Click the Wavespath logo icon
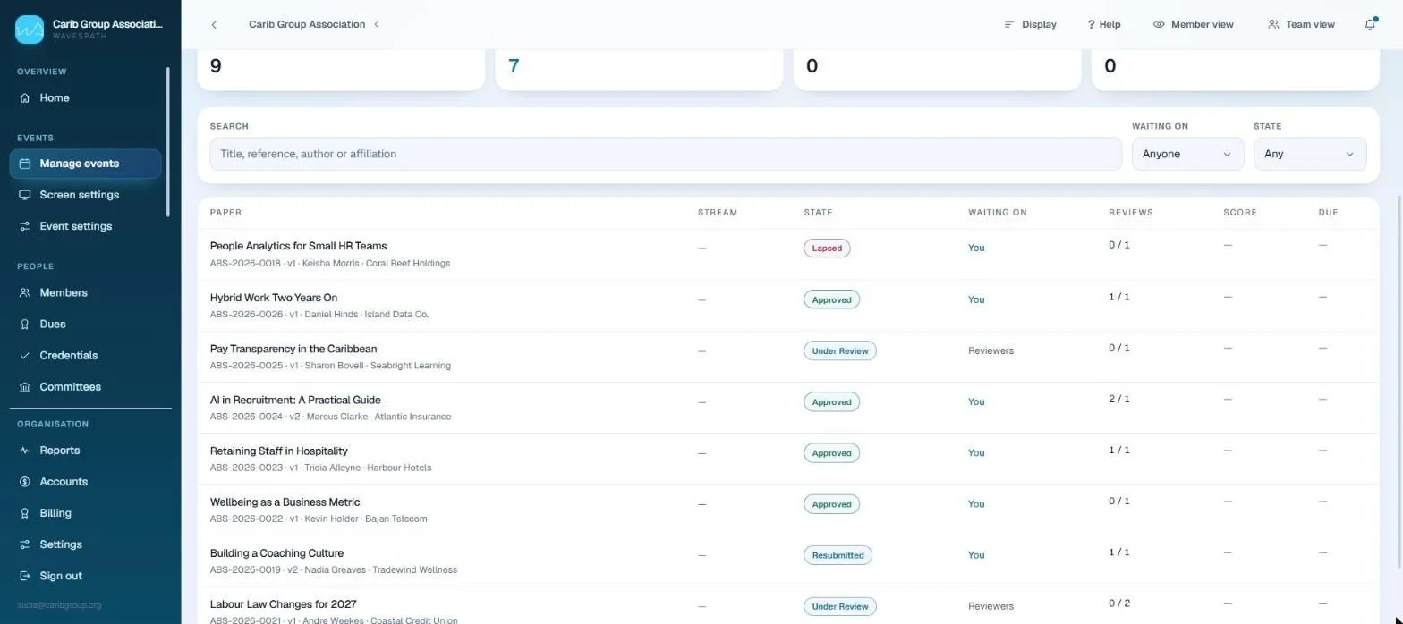 [x=30, y=30]
